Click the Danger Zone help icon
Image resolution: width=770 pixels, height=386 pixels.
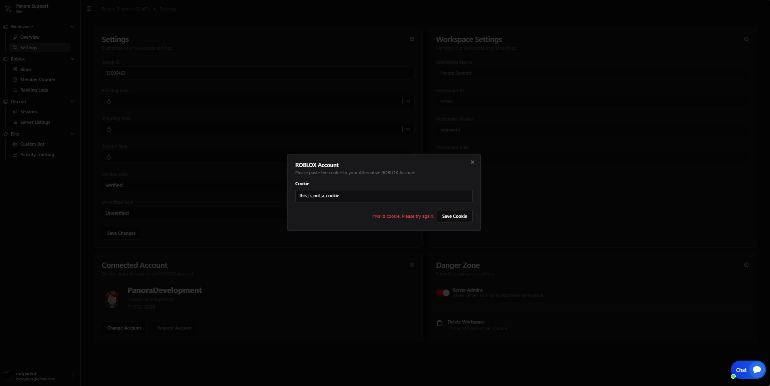point(746,265)
